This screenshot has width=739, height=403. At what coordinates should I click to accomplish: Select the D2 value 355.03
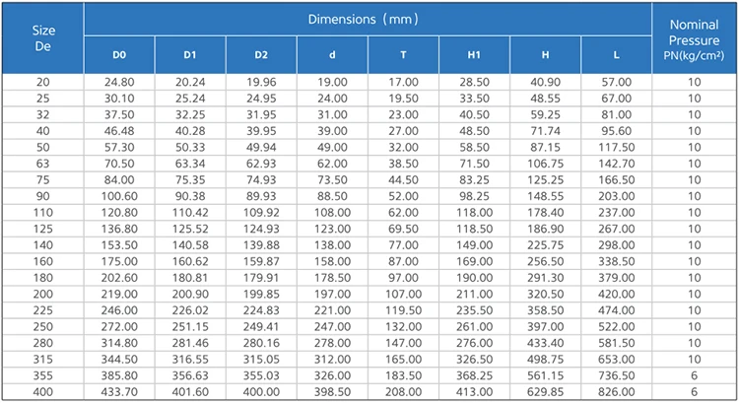pyautogui.click(x=261, y=375)
